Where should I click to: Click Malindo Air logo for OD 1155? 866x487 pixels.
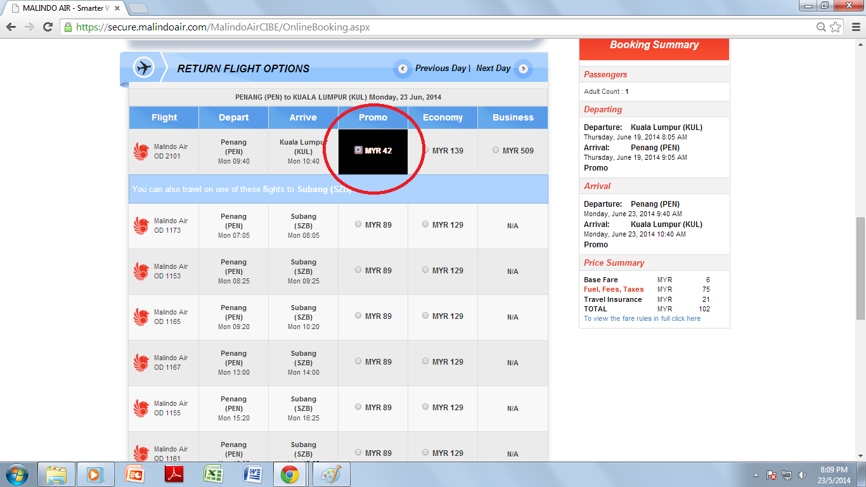[141, 408]
